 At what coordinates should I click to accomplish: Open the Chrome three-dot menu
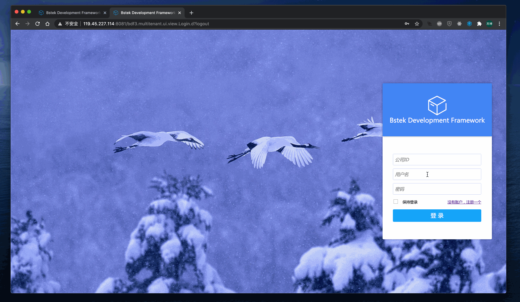[499, 24]
